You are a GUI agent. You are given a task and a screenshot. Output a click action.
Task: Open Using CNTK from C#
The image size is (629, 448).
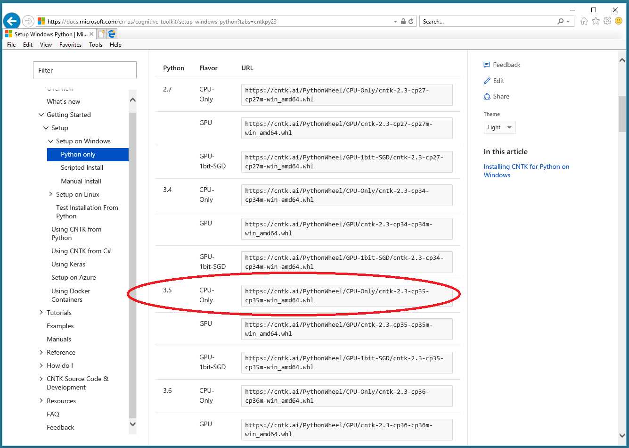pyautogui.click(x=82, y=251)
